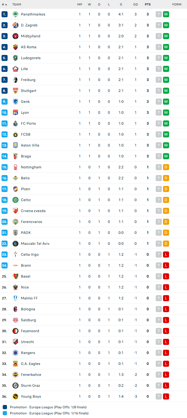Click the Aston Villa crest icon

15,145
